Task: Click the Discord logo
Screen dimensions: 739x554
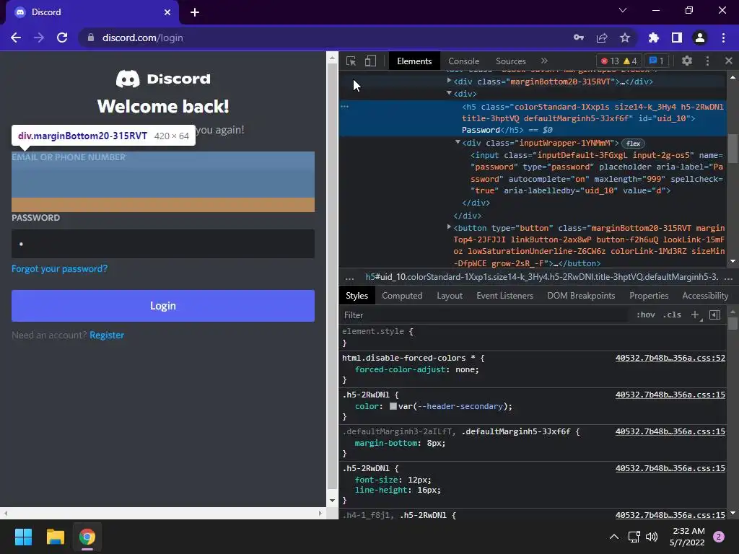Action: [x=163, y=79]
